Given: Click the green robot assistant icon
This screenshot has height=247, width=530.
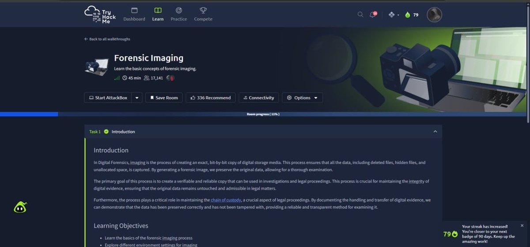Looking at the screenshot, I should pos(20,207).
